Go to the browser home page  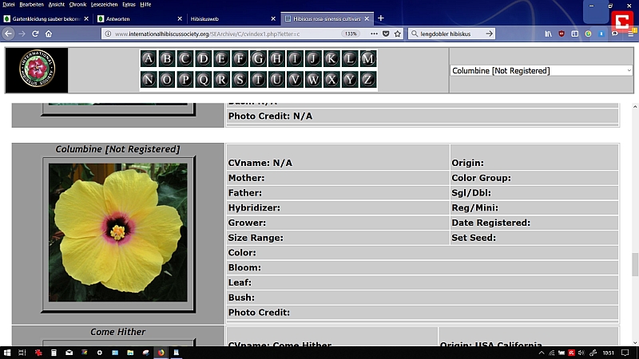pos(49,34)
